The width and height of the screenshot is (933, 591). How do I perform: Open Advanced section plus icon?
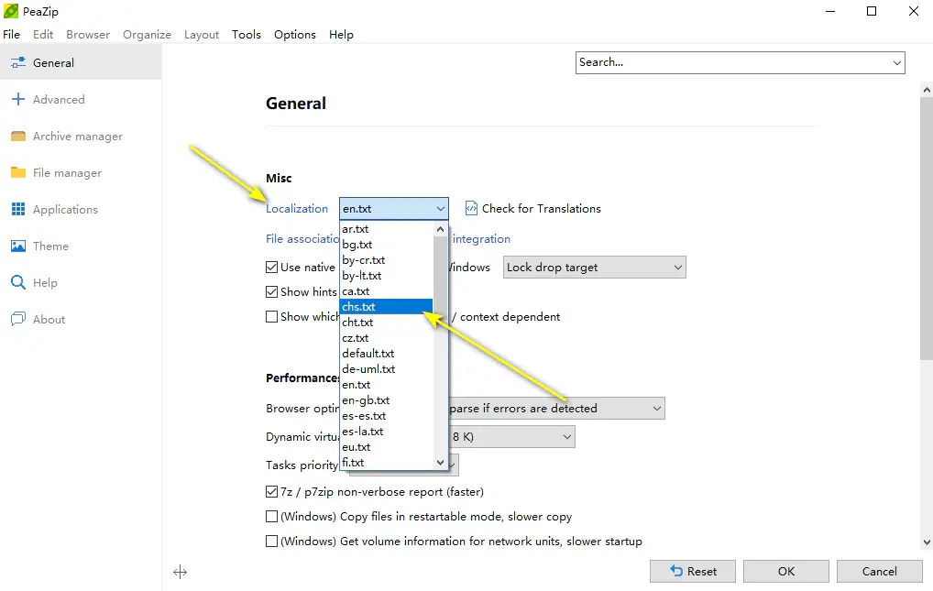17,100
